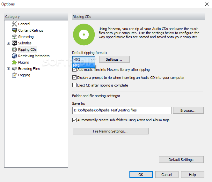Open the Content Ratings category
Image resolution: width=212 pixels, height=182 pixels.
pyautogui.click(x=31, y=30)
